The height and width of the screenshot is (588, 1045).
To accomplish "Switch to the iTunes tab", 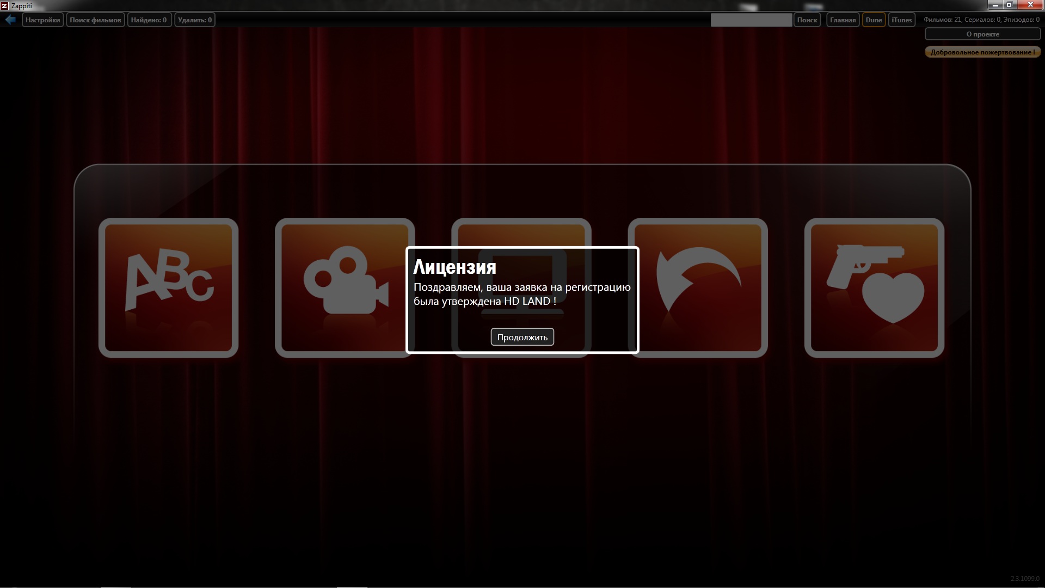I will tap(901, 20).
